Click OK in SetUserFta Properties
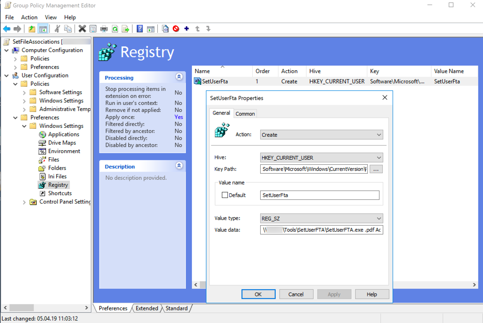The height and width of the screenshot is (323, 483). (x=258, y=294)
